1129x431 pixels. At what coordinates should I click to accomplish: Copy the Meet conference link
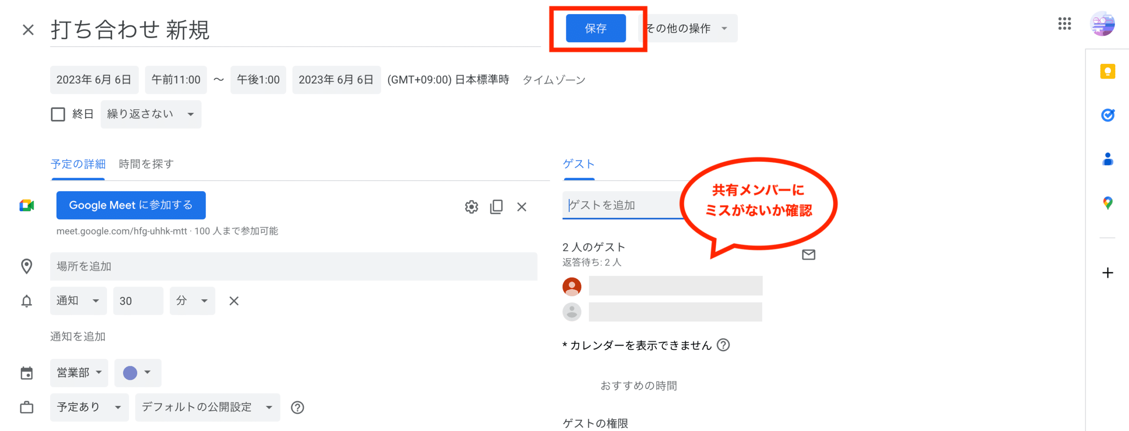tap(496, 207)
